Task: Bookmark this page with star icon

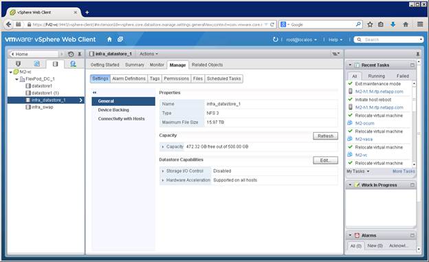Action: (x=370, y=24)
